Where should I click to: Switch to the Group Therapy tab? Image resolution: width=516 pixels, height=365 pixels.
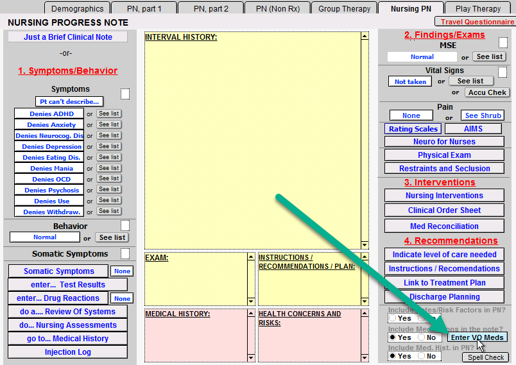[344, 8]
